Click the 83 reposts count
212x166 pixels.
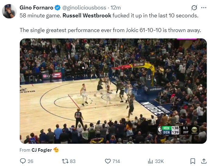click(x=73, y=161)
